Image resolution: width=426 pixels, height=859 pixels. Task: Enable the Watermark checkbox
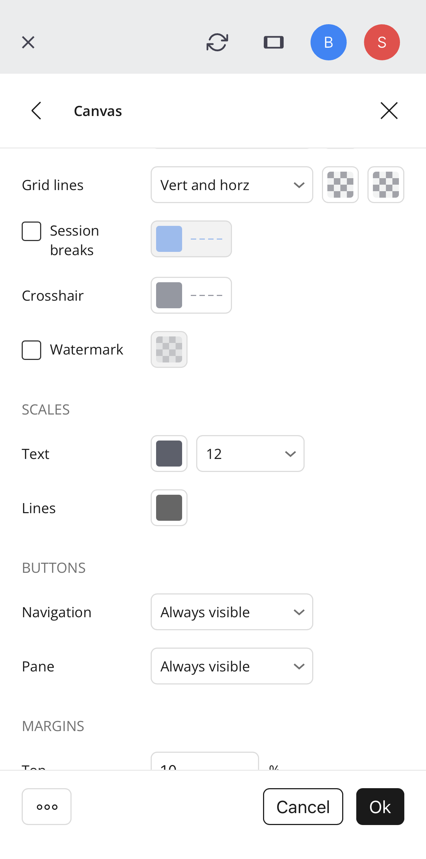[x=31, y=350]
